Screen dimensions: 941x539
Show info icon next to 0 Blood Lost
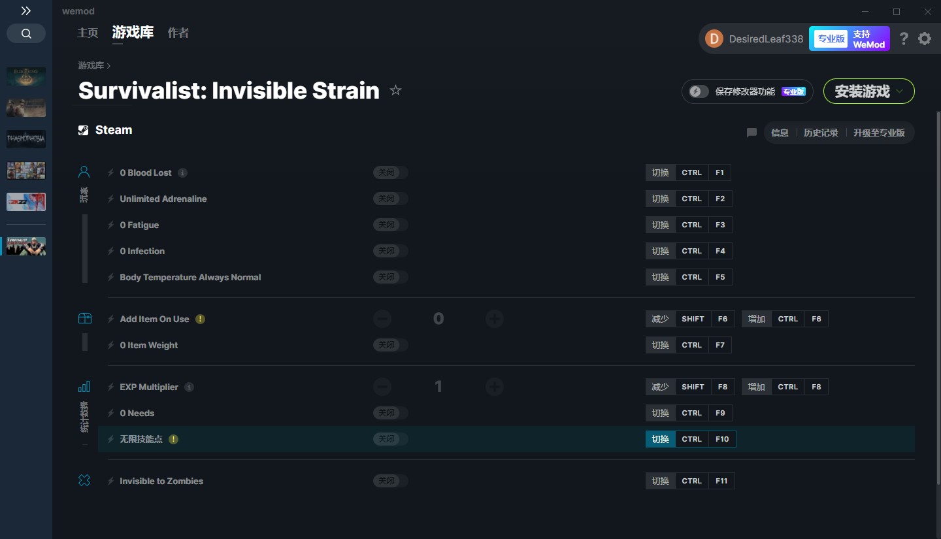[x=183, y=173]
